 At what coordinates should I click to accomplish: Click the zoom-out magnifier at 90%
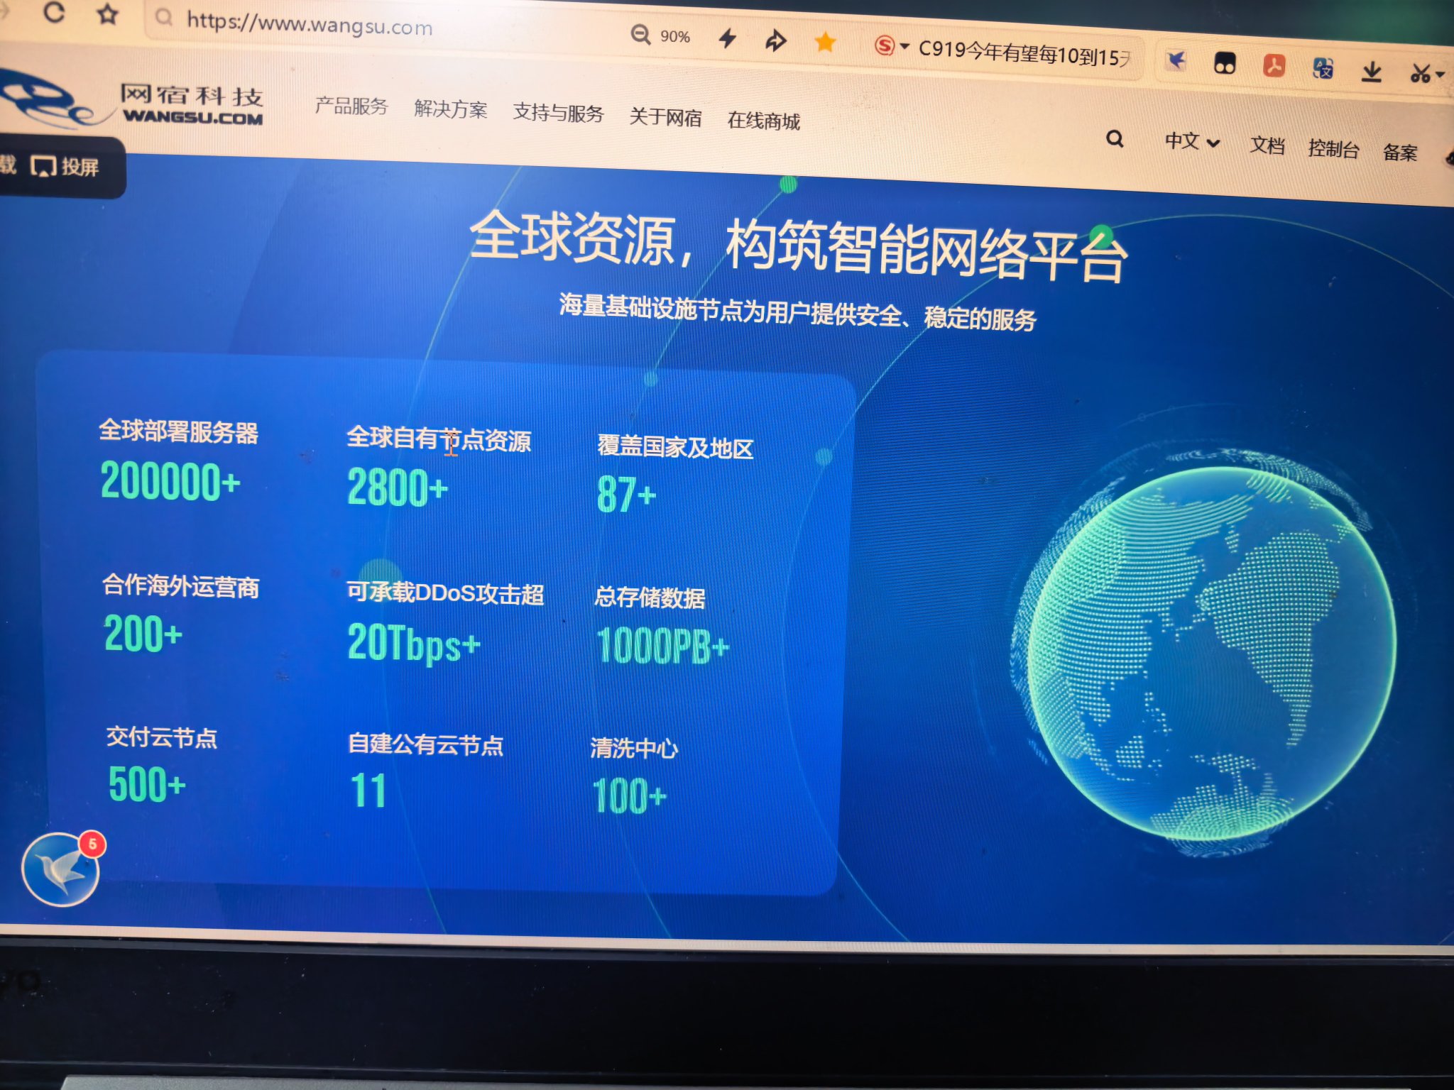tap(640, 35)
